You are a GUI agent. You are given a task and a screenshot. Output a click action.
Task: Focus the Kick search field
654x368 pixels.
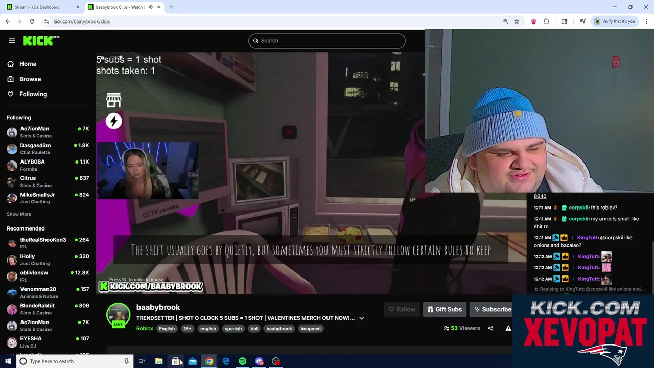[327, 41]
